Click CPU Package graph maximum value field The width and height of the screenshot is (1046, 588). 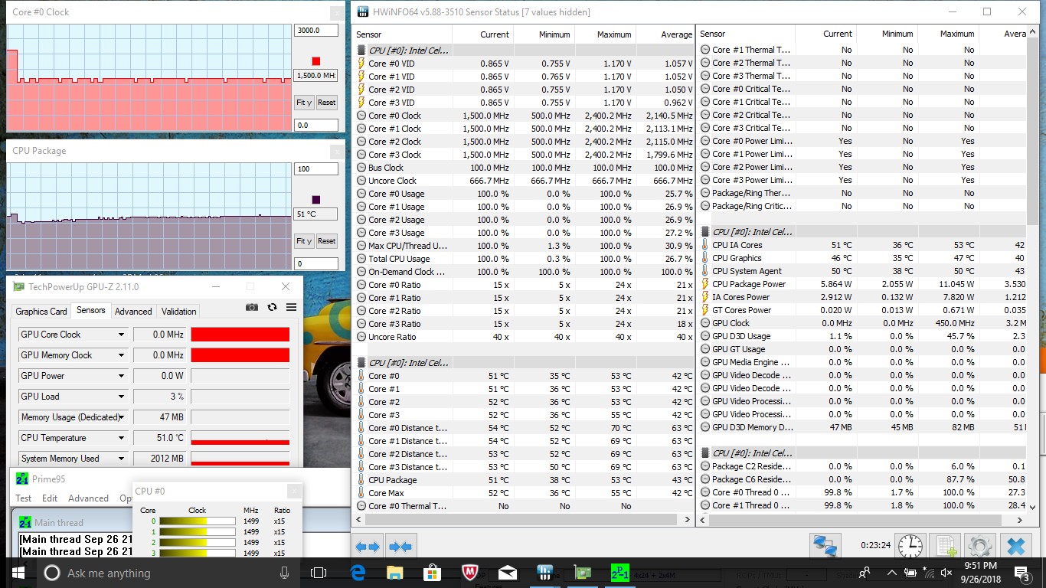pos(315,169)
